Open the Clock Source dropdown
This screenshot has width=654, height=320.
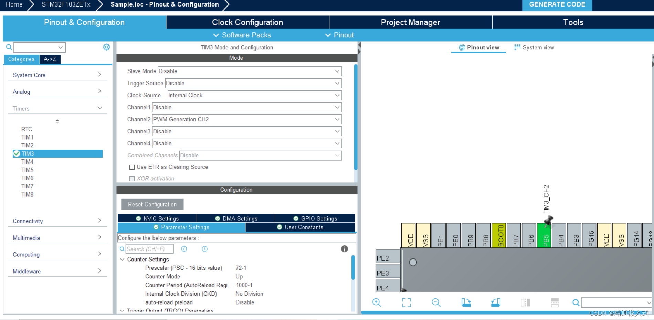point(255,95)
